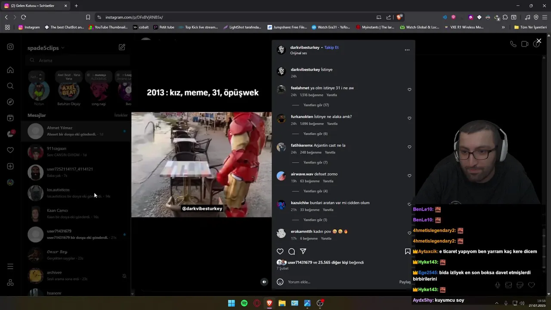
Task: Like fatihkeremx's comment
Action: pyautogui.click(x=409, y=147)
